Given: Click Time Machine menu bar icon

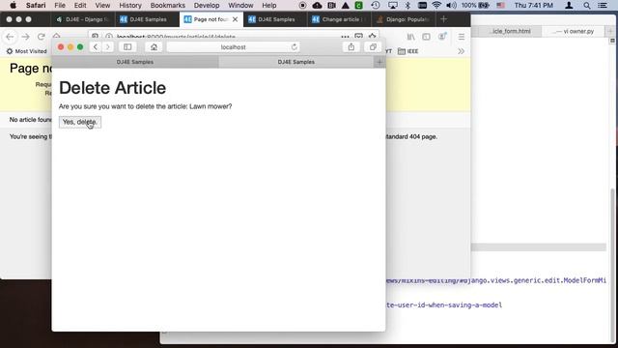Looking at the screenshot, I should coord(376,5).
